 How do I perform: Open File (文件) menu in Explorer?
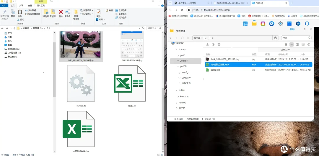pos(4,6)
